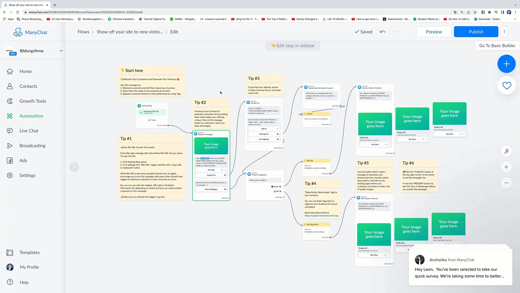
Task: Select Growth Tools in the sidebar
Action: (x=33, y=101)
